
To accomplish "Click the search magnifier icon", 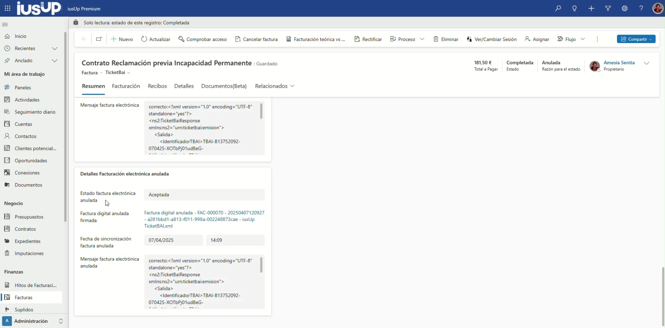I will point(558,9).
